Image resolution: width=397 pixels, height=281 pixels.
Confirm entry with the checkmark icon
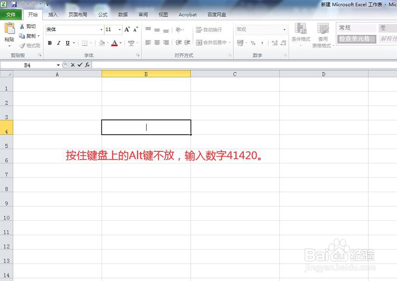coord(80,64)
